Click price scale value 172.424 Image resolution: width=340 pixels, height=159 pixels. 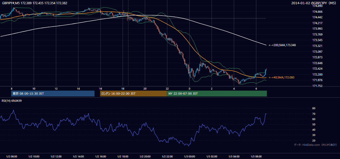(317, 69)
